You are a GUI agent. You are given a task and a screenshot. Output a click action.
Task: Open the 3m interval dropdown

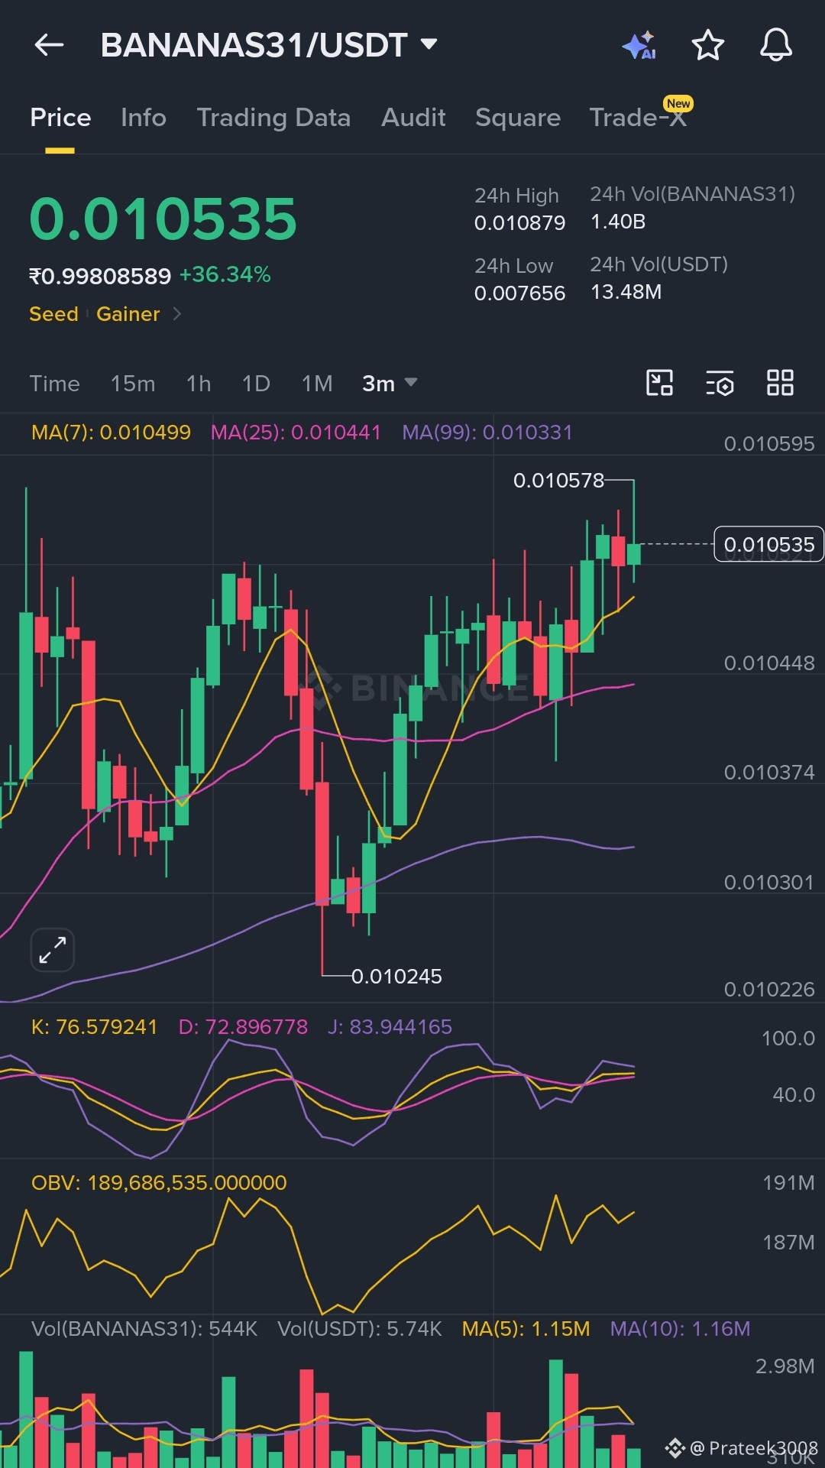(x=390, y=383)
